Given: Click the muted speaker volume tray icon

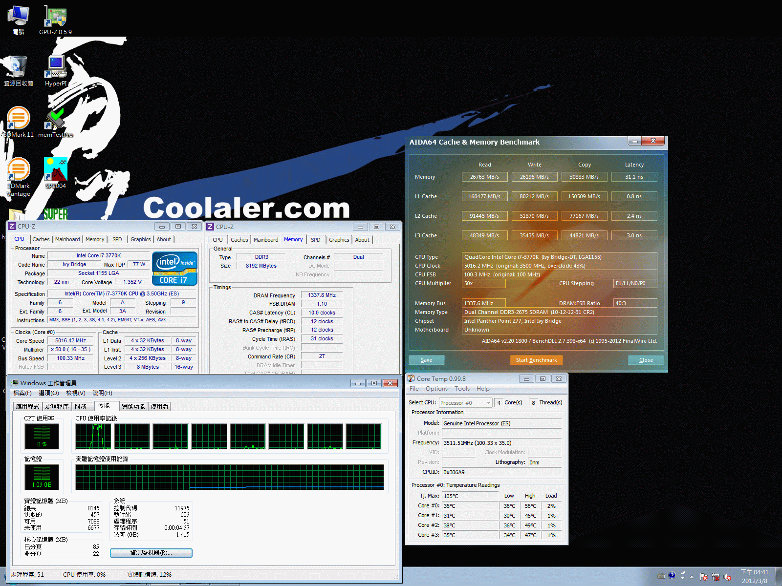Looking at the screenshot, I should [727, 577].
